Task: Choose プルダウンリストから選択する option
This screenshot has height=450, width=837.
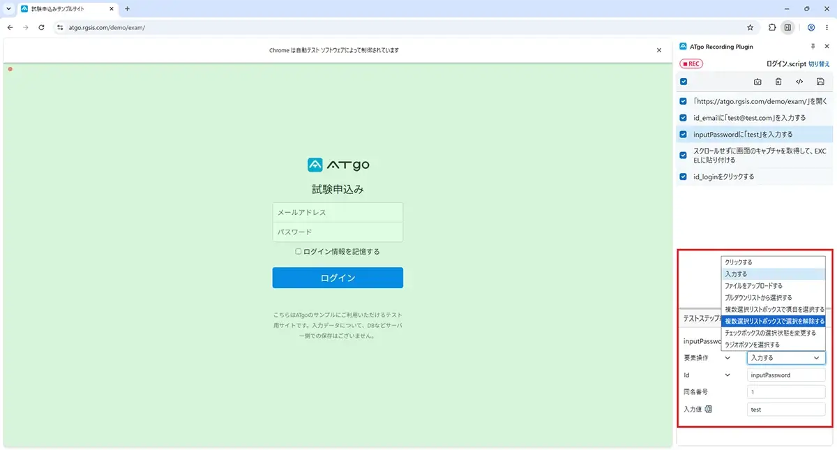Action: pos(774,298)
